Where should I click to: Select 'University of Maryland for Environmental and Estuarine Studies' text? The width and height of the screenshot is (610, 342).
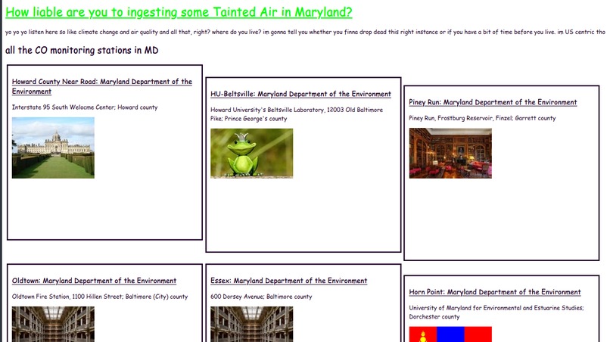point(496,308)
